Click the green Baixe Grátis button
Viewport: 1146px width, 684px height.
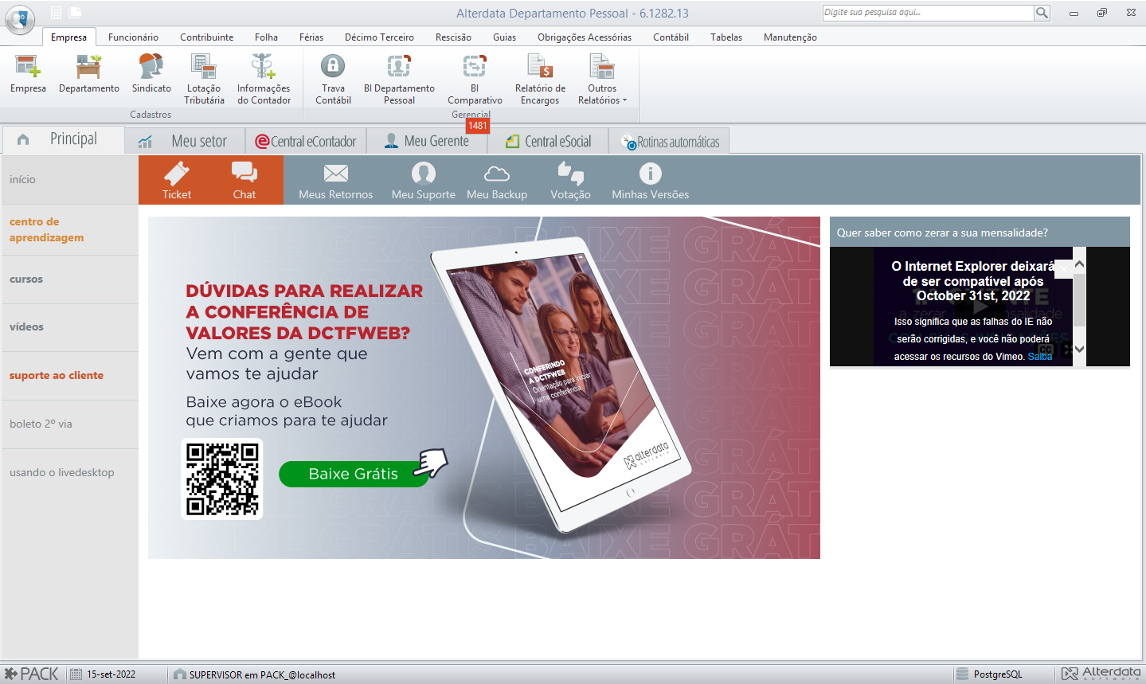pyautogui.click(x=354, y=474)
